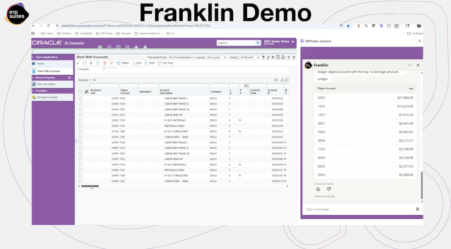
Task: Click the green plus Add icon
Action: coord(91,63)
